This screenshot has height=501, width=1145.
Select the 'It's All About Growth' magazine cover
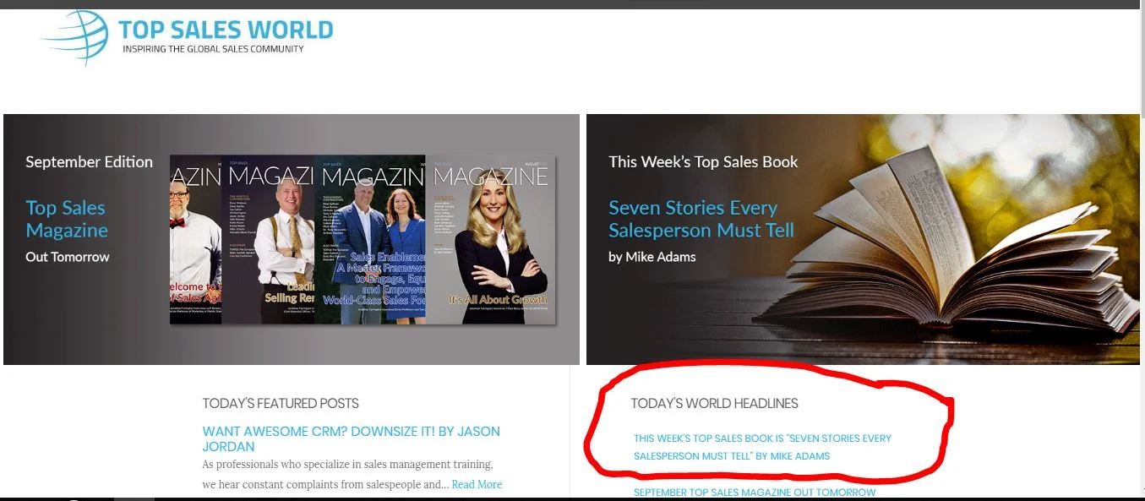pos(491,241)
